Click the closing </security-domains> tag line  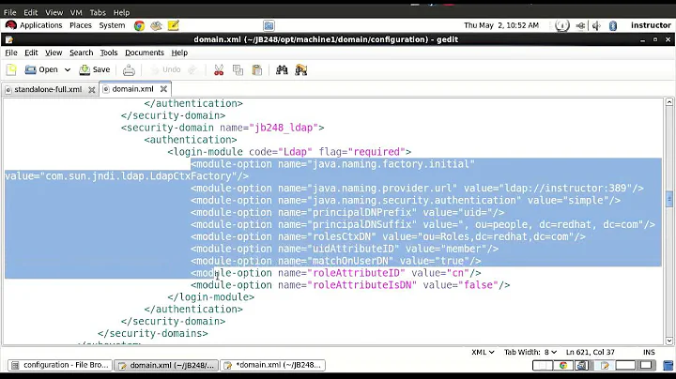tap(153, 333)
